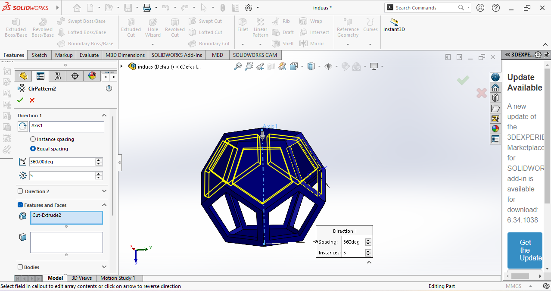
Task: Collapse the Features and Faces section chevron
Action: [x=104, y=205]
